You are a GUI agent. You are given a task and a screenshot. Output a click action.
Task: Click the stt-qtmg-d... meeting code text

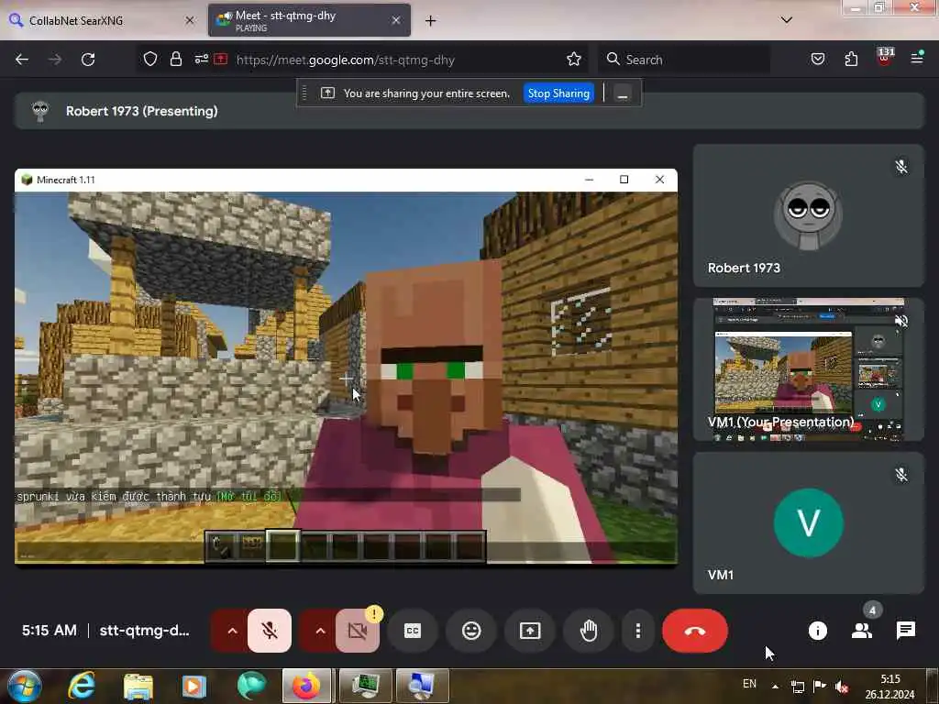(144, 631)
